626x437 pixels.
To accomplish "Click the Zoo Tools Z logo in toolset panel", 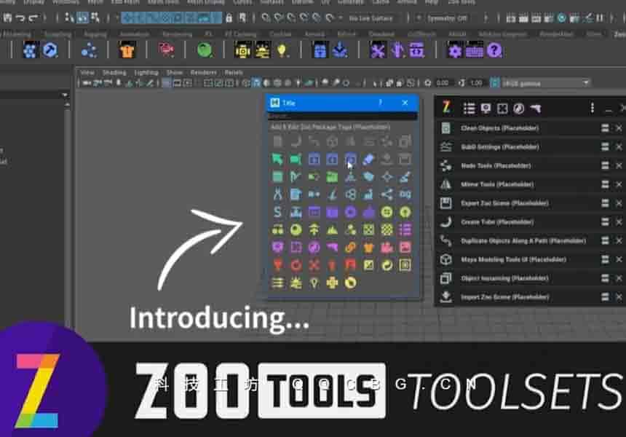I will coord(446,108).
